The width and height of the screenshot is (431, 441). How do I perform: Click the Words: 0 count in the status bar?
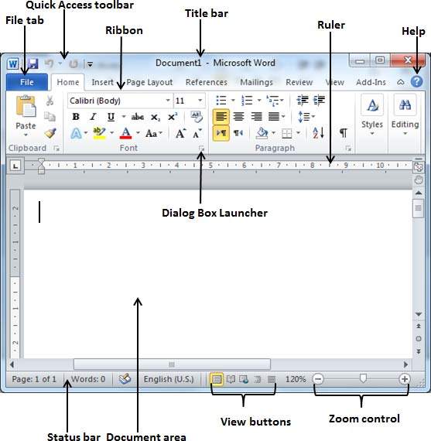[x=88, y=379]
